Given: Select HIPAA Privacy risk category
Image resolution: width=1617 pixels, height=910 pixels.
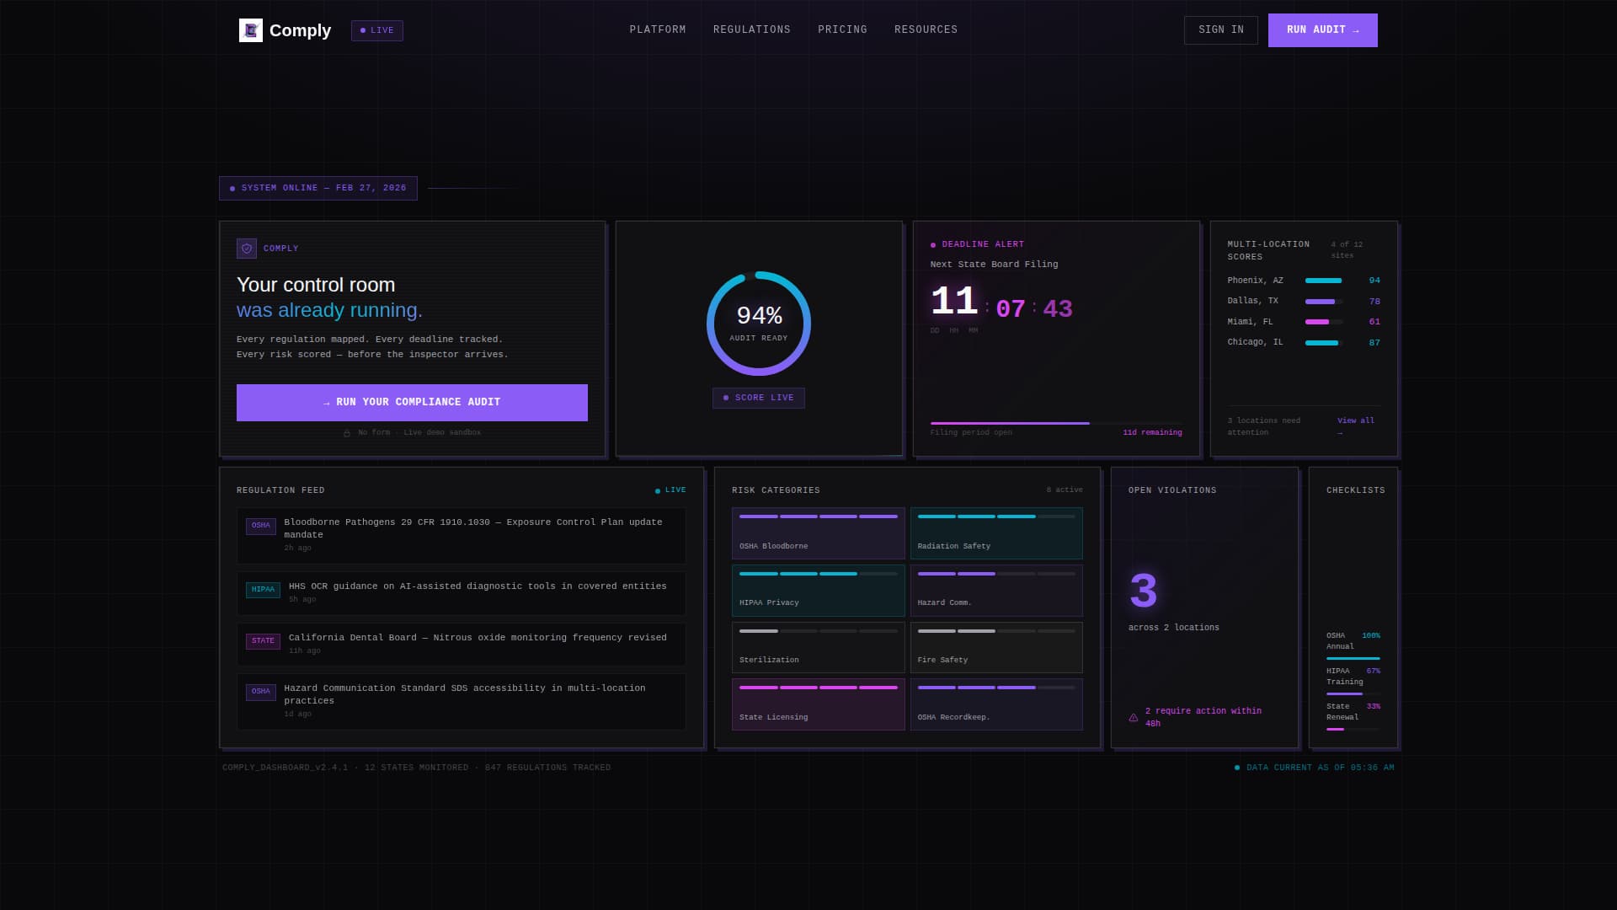Looking at the screenshot, I should pos(819,590).
